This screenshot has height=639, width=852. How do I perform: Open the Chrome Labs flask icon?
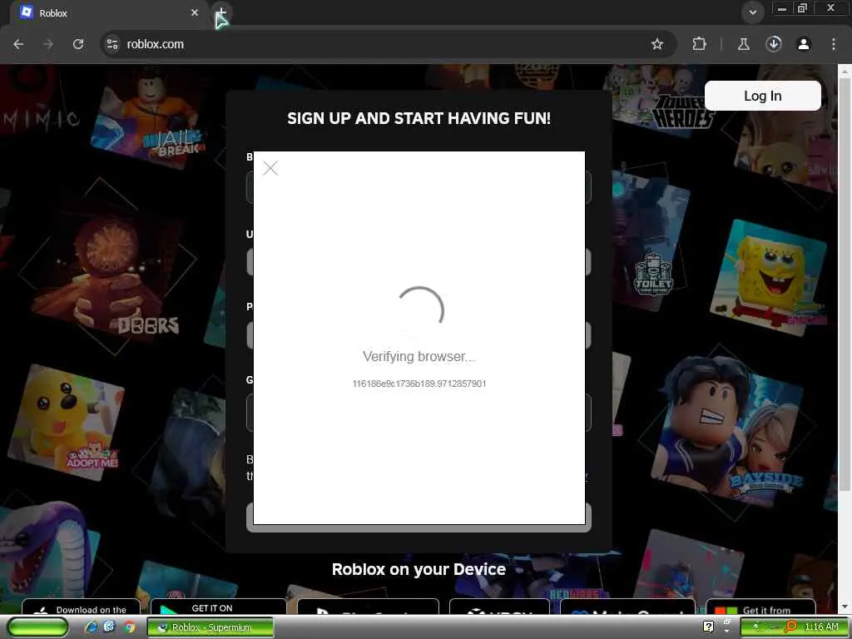743,44
